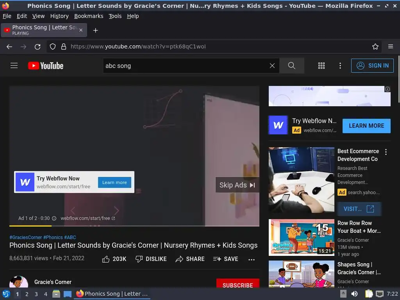400x300 pixels.
Task: Open options for Best Ecommerce ad
Action: [386, 152]
